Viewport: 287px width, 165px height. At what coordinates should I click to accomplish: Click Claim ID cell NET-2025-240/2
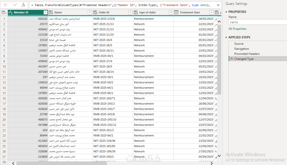click(113, 157)
